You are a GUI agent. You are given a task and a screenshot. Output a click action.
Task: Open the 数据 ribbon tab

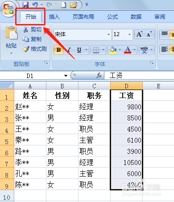[x=136, y=17]
